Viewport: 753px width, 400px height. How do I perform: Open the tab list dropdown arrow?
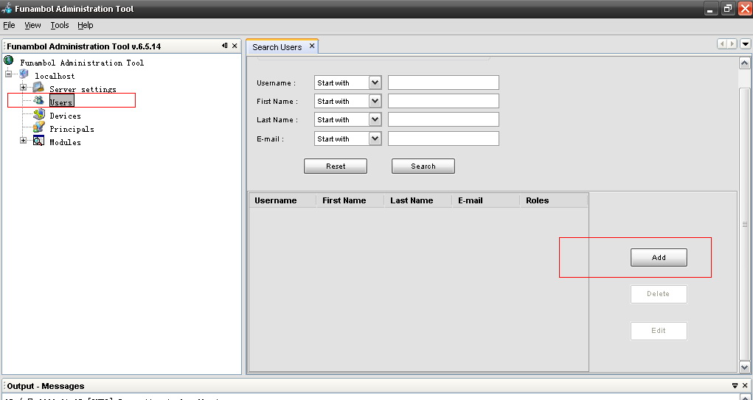(x=746, y=44)
